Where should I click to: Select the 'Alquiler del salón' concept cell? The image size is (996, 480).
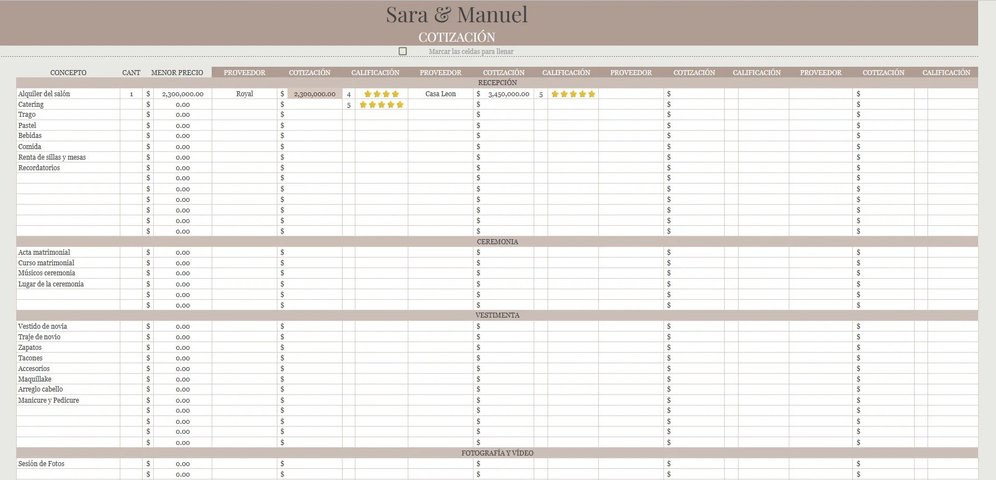pos(69,94)
